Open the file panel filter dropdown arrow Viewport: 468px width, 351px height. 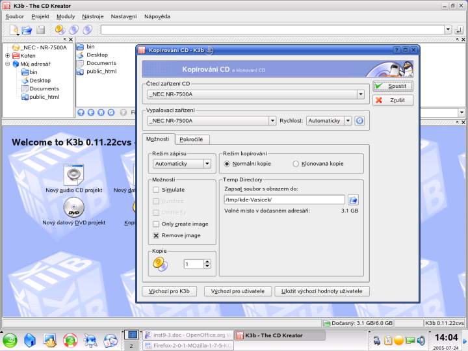click(461, 112)
